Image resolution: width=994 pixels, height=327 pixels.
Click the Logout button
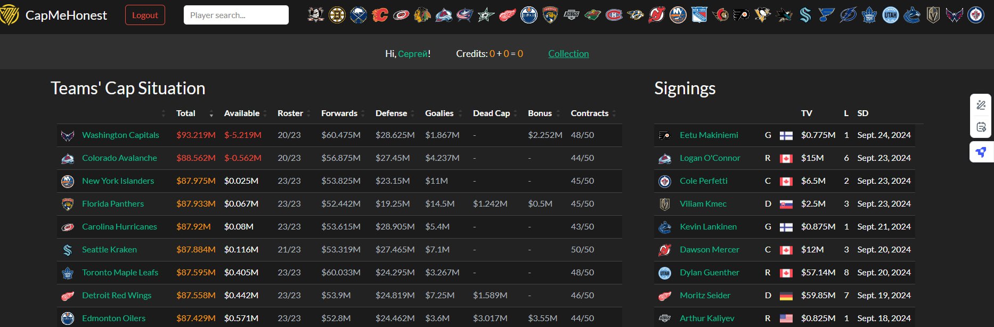click(x=145, y=15)
